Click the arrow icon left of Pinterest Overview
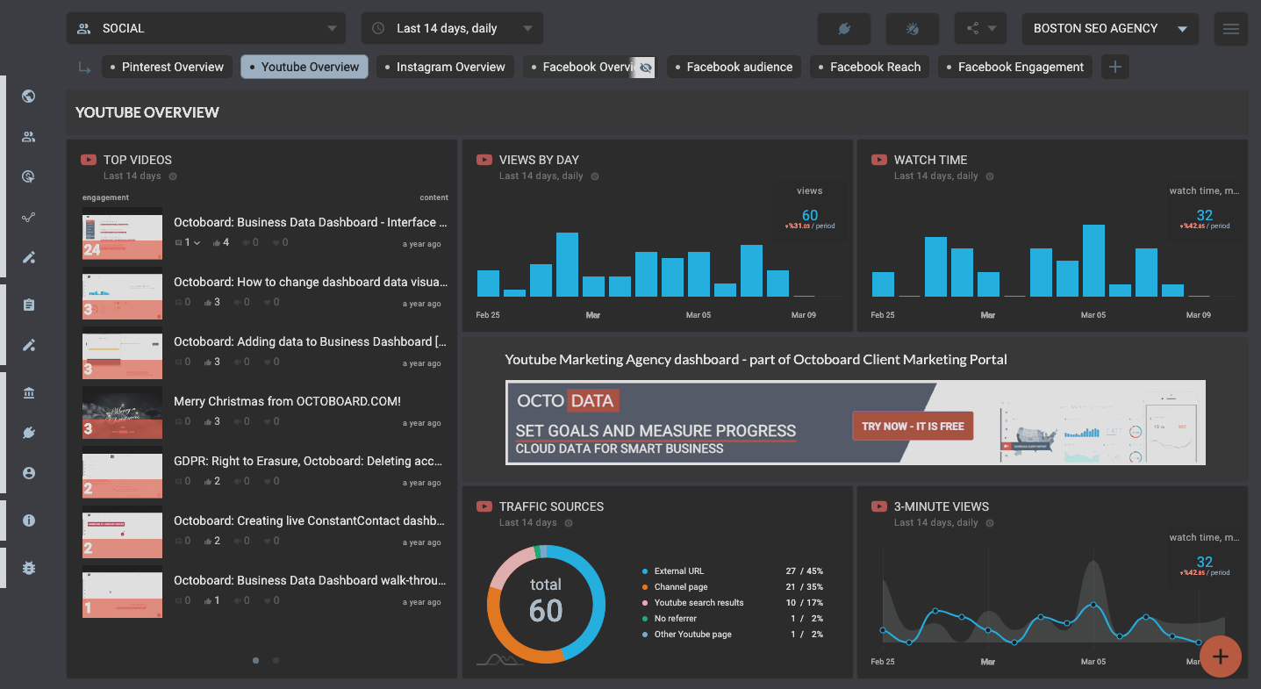Image resolution: width=1261 pixels, height=689 pixels. (85, 68)
